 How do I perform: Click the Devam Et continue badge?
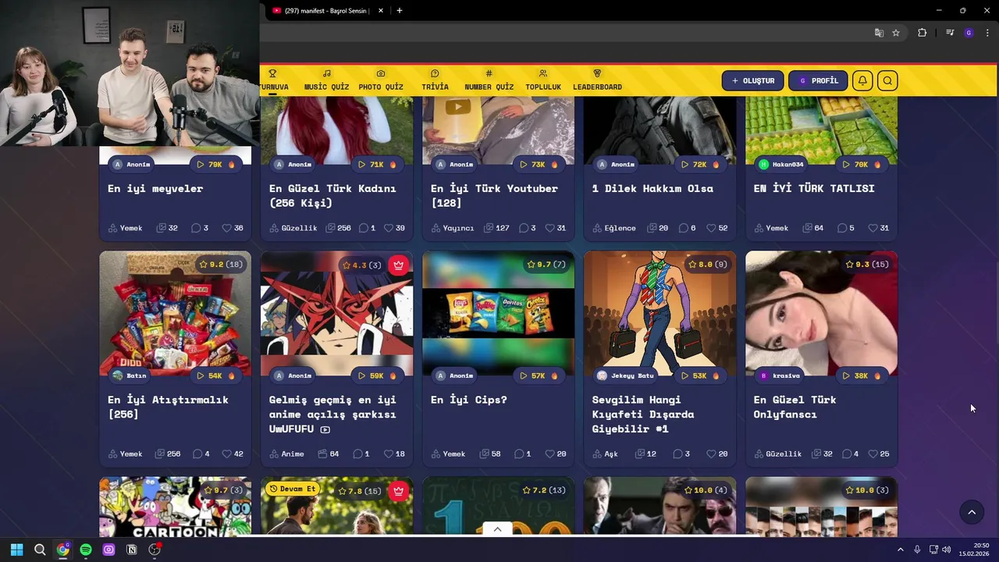(292, 489)
